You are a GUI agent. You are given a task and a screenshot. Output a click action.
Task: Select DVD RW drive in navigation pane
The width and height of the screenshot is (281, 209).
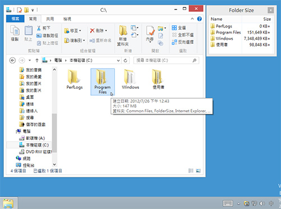coord(35,152)
